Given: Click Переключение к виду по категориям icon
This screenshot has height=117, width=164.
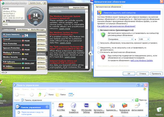Looking at the screenshot, I should tap(19, 112).
